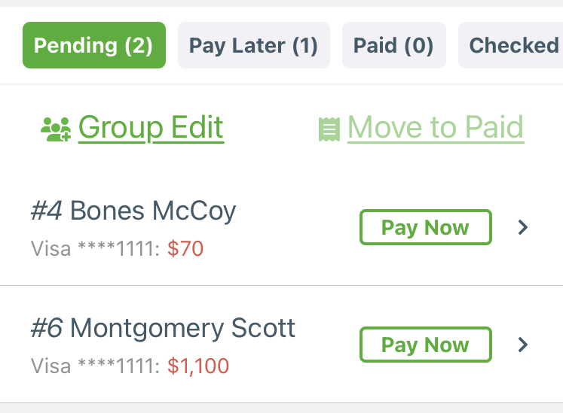The image size is (563, 413).
Task: Select the #4 Bones McCoy name
Action: pyautogui.click(x=133, y=211)
